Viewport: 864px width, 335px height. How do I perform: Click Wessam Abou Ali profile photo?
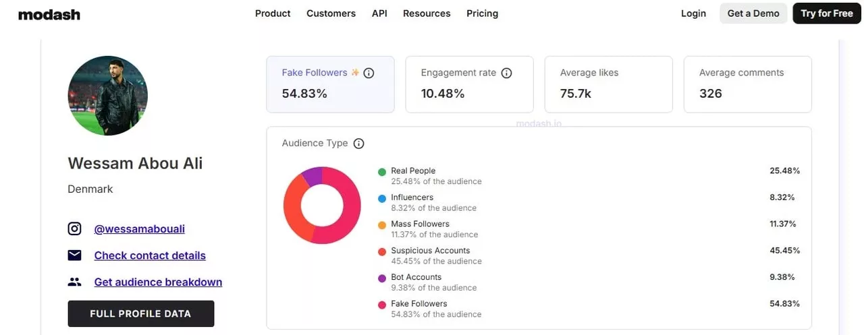pos(108,96)
